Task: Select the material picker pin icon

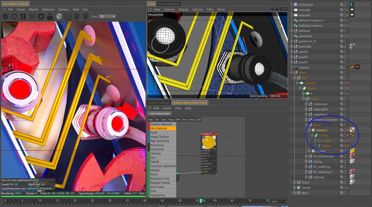Action: pos(85,16)
